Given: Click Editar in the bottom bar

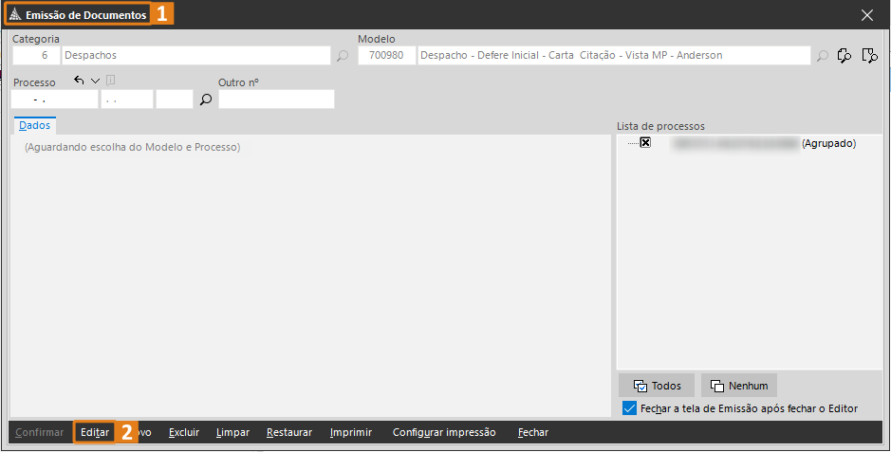Looking at the screenshot, I should 94,432.
